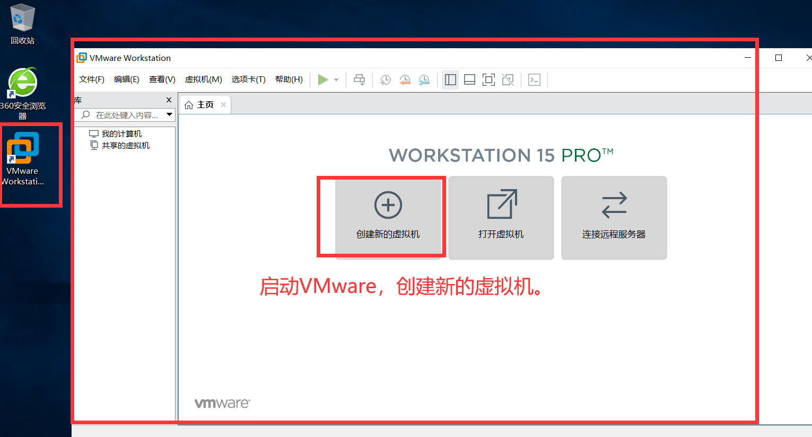Close the 库 library panel

(169, 100)
